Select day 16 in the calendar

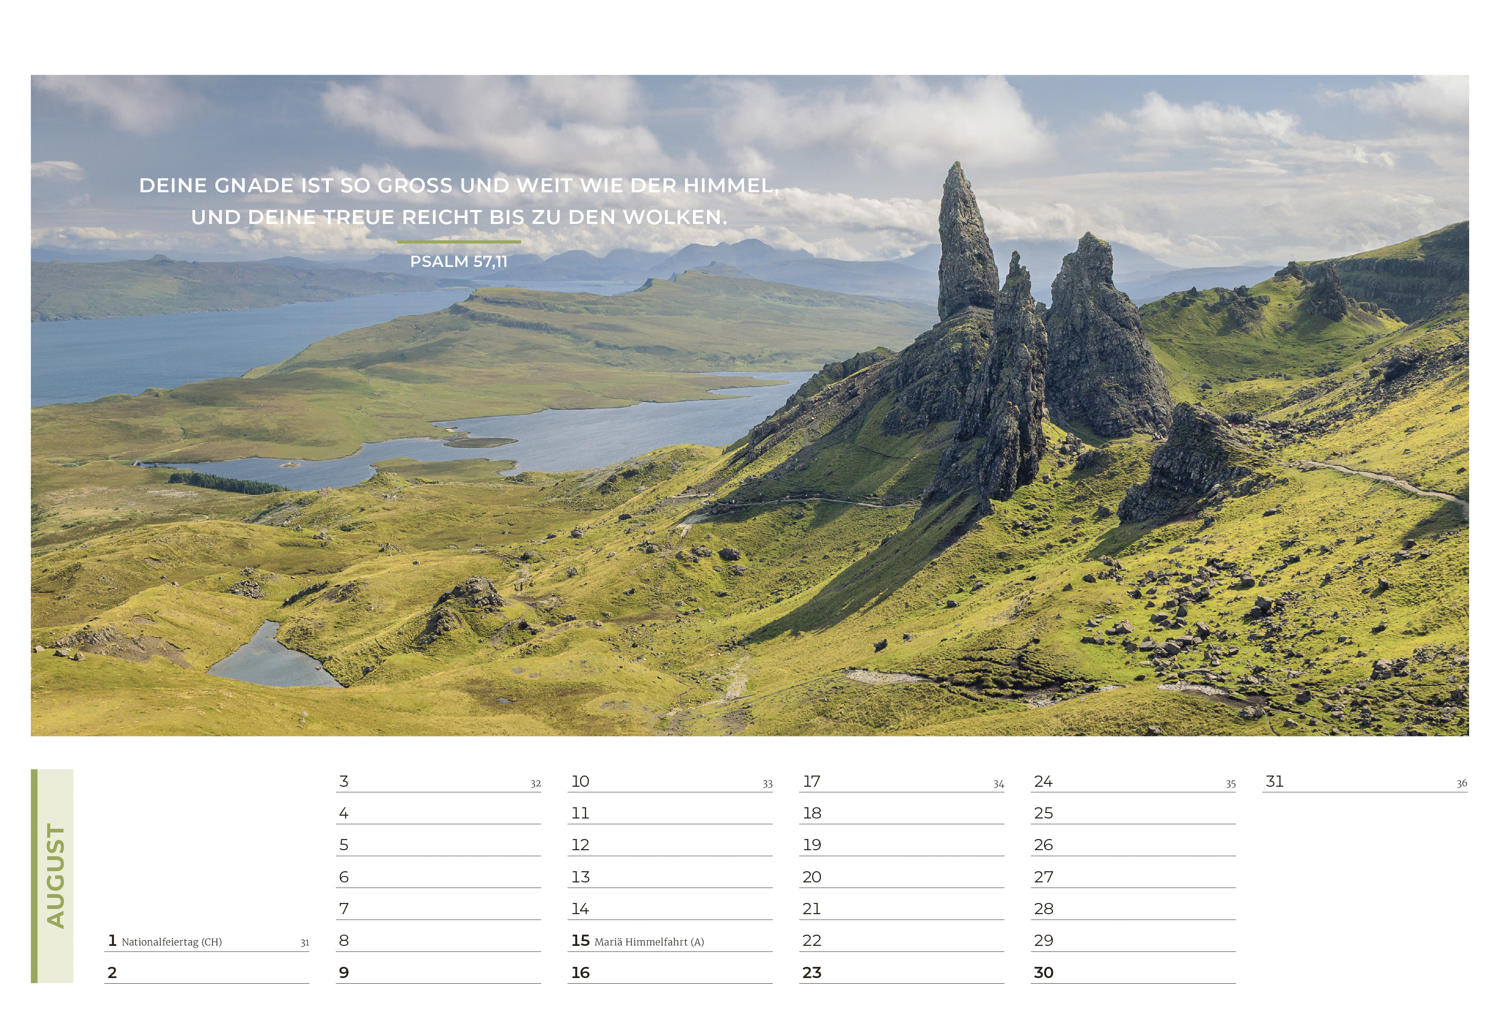click(x=580, y=973)
